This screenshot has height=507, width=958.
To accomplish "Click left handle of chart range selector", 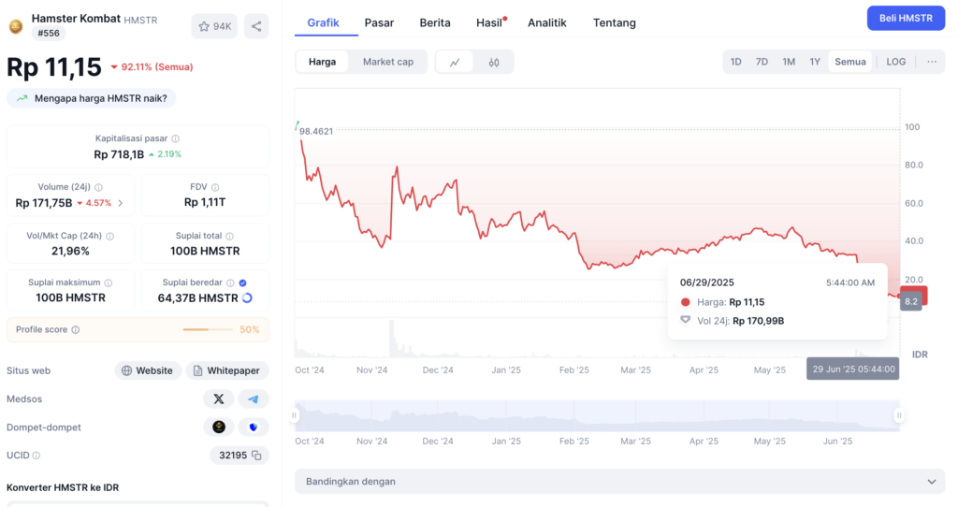I will [x=294, y=415].
